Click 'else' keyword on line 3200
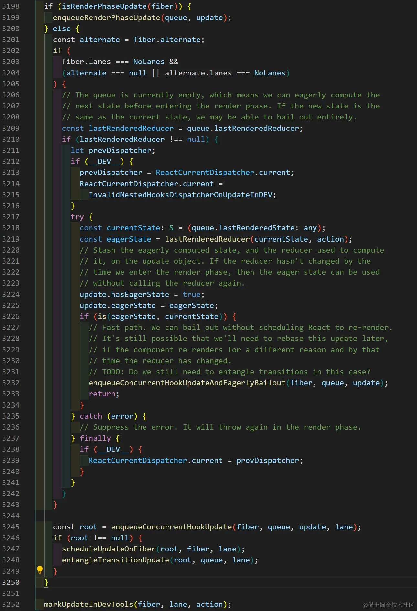The width and height of the screenshot is (417, 611). [x=62, y=28]
